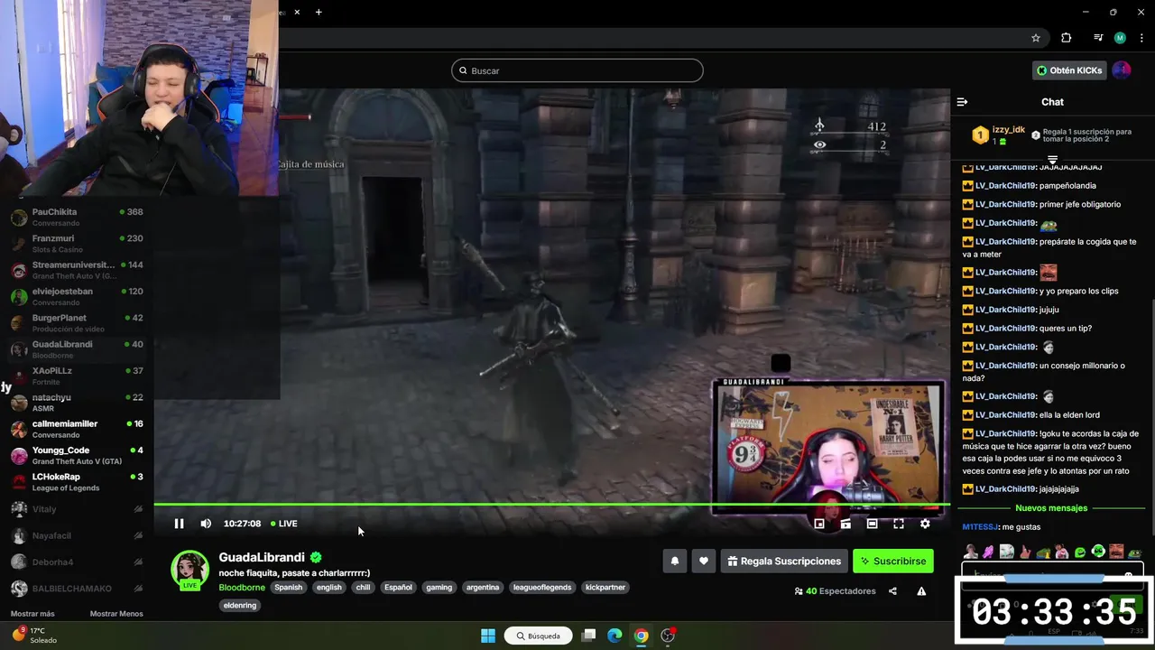
Task: Jump to Nuevos mensajes in chat
Action: 1051,508
